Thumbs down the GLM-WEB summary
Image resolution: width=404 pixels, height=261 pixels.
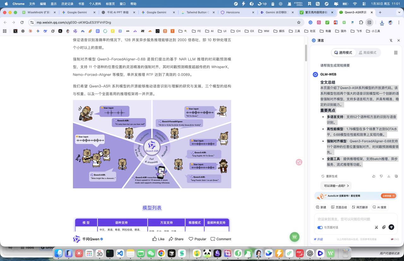tap(381, 176)
